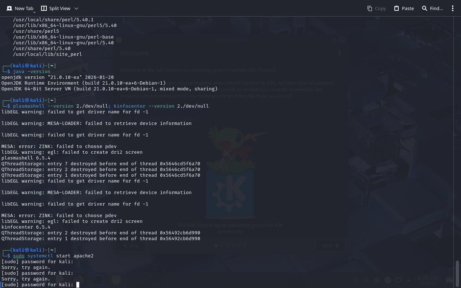This screenshot has width=461, height=288.
Task: Click the 'plasmashell 6.5.4' output line
Action: click(x=26, y=158)
